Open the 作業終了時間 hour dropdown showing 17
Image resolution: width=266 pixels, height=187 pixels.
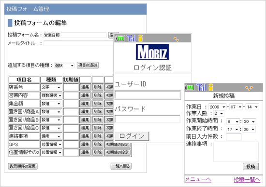pyautogui.click(x=233, y=129)
